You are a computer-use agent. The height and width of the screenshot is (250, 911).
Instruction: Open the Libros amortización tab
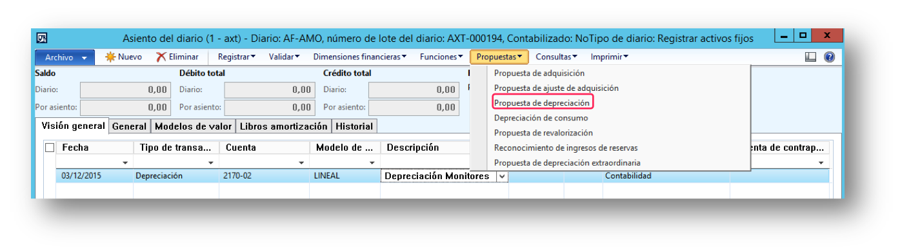coord(284,126)
